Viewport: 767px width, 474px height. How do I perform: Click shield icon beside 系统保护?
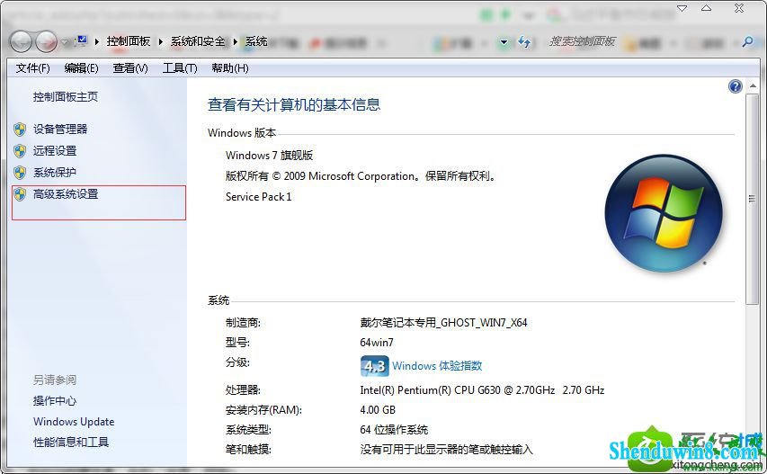click(x=20, y=173)
